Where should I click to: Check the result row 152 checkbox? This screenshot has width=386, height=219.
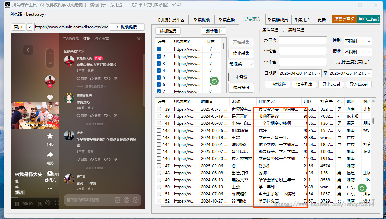point(159,201)
